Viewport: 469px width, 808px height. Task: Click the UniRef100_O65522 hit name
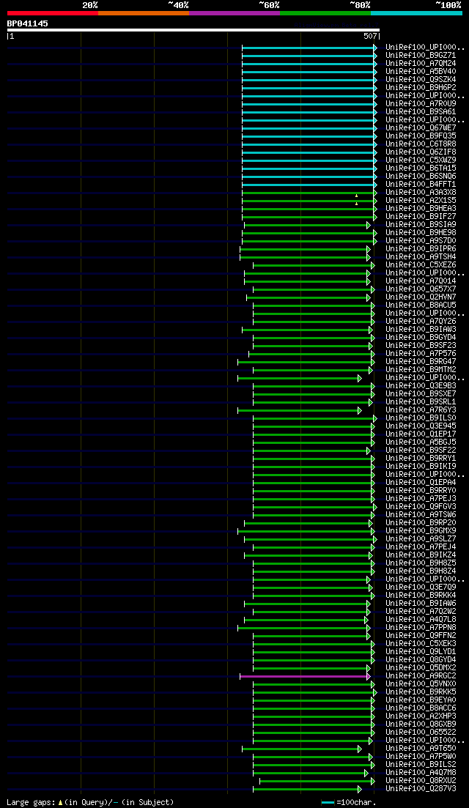[421, 733]
